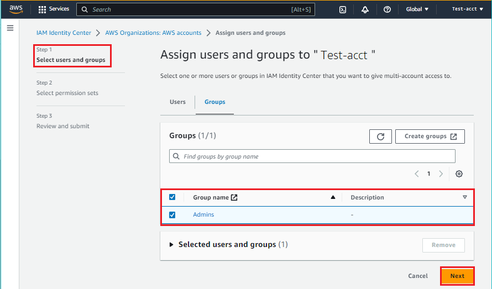Image resolution: width=492 pixels, height=289 pixels.
Task: Open external link icon beside Group name
Action: [x=234, y=197]
